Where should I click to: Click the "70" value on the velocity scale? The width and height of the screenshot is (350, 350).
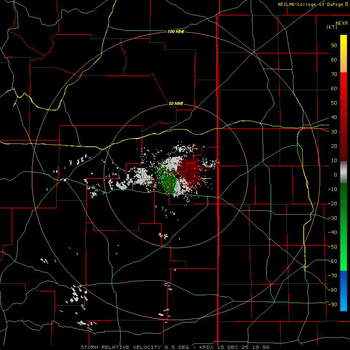click(x=334, y=74)
